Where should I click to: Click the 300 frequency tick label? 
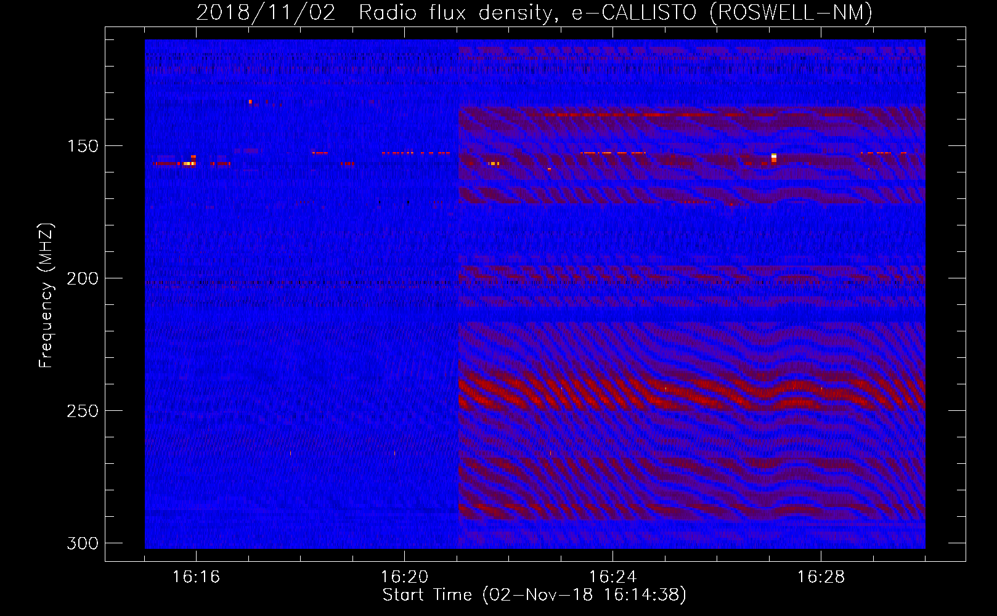(x=83, y=543)
